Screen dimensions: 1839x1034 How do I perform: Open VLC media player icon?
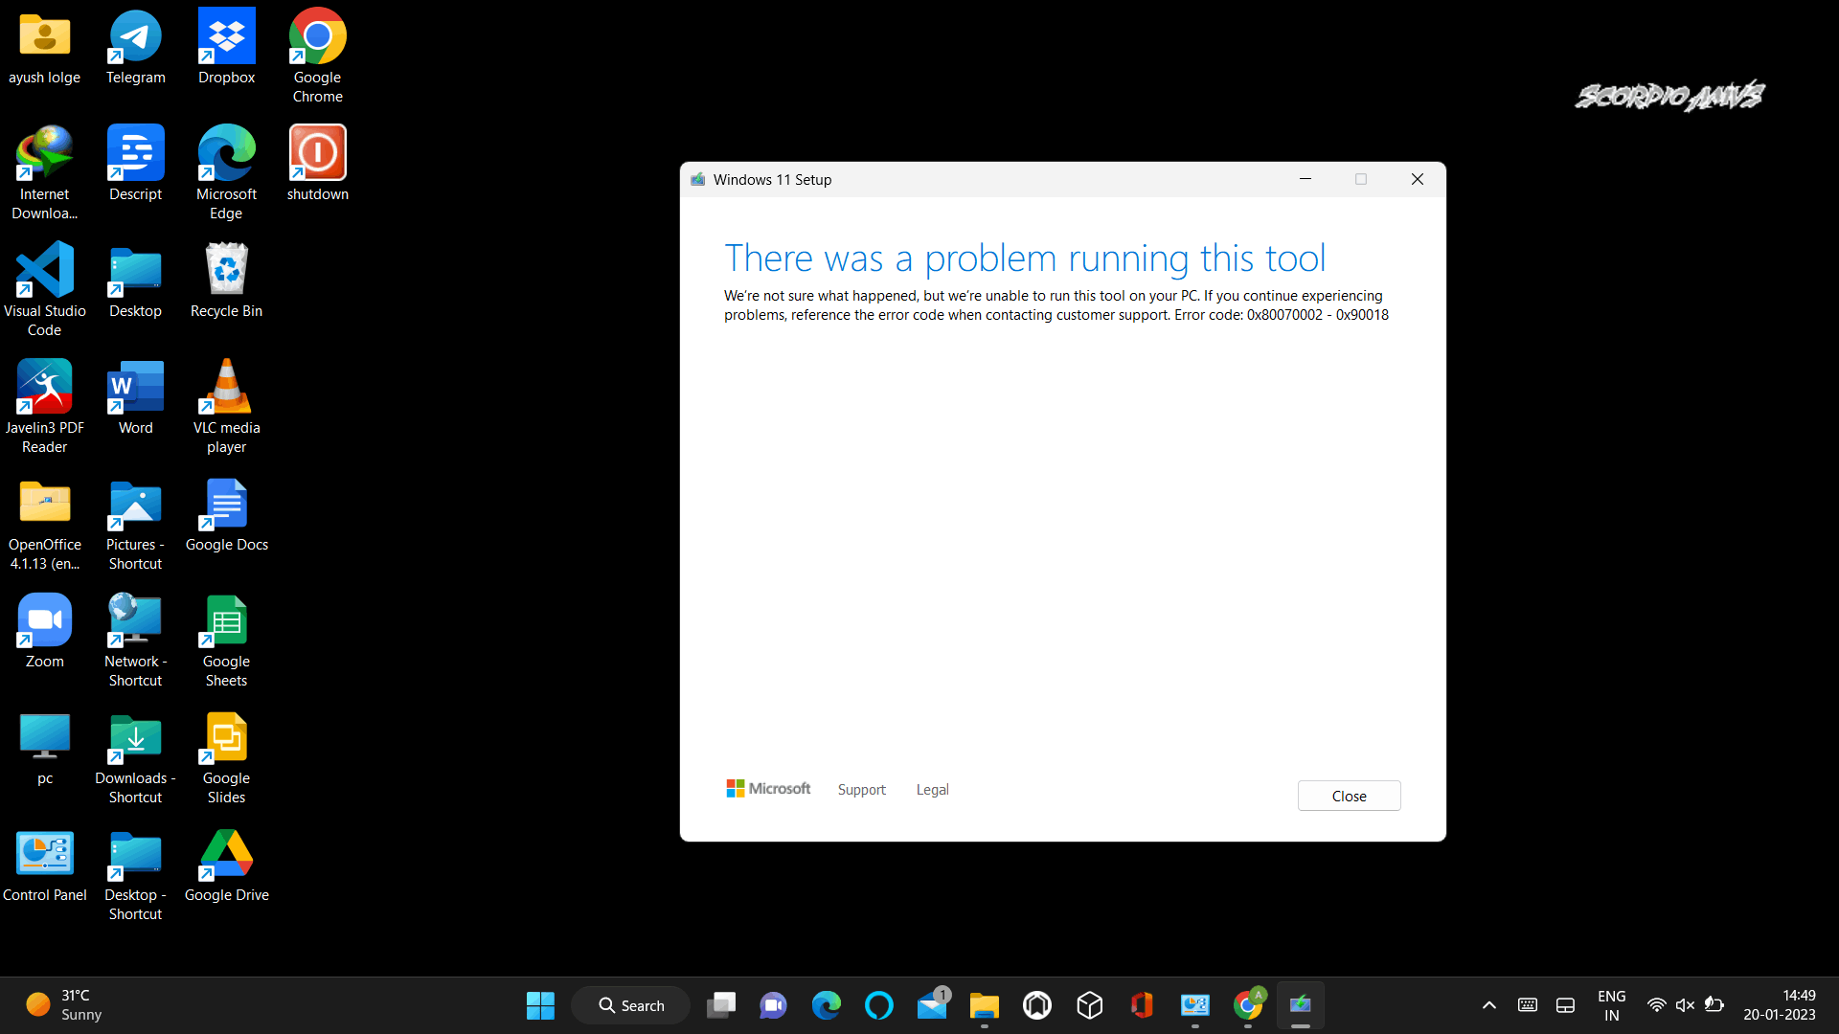(226, 388)
